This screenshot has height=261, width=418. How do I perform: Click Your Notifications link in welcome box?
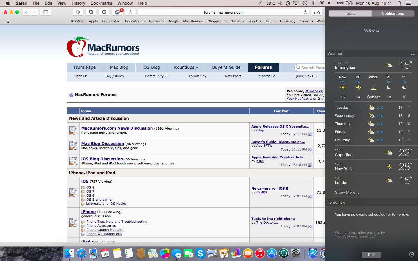pyautogui.click(x=301, y=99)
